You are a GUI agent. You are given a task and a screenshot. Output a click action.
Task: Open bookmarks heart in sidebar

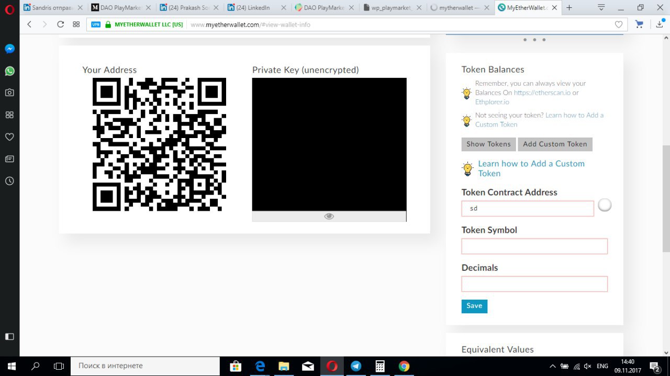9,136
